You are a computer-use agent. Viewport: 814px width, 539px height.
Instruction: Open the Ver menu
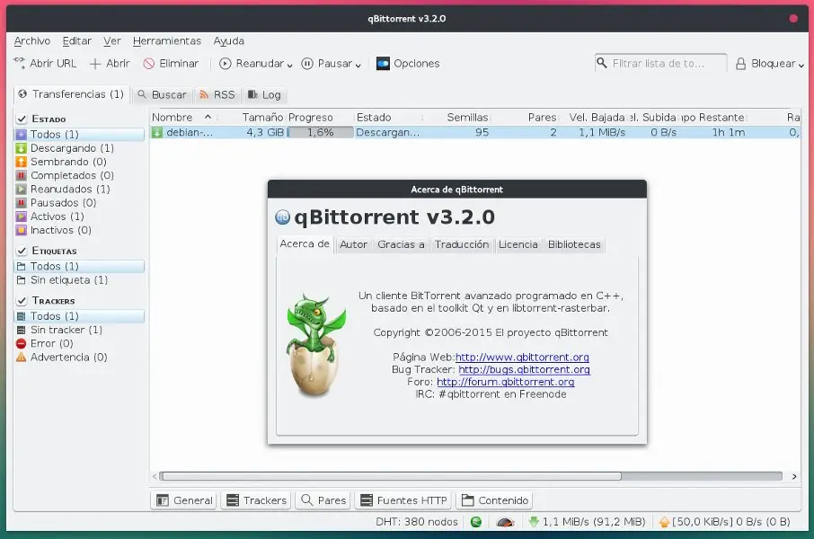[x=111, y=41]
